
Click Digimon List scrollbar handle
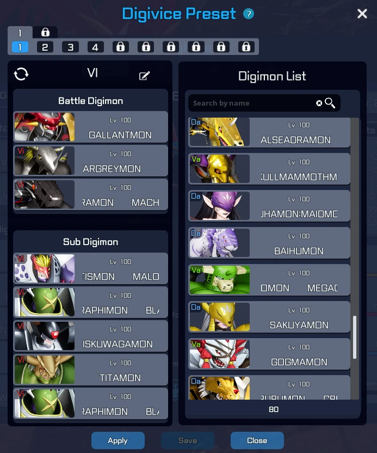(x=355, y=337)
